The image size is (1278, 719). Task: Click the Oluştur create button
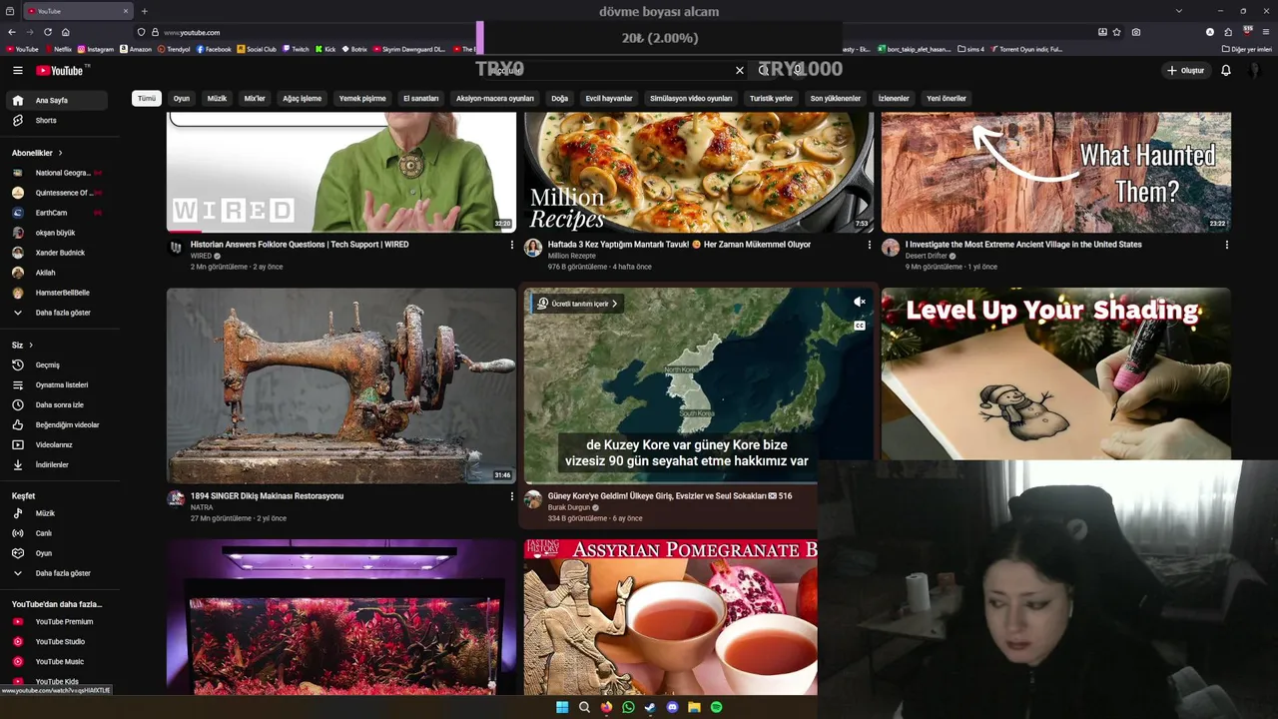[x=1186, y=70]
